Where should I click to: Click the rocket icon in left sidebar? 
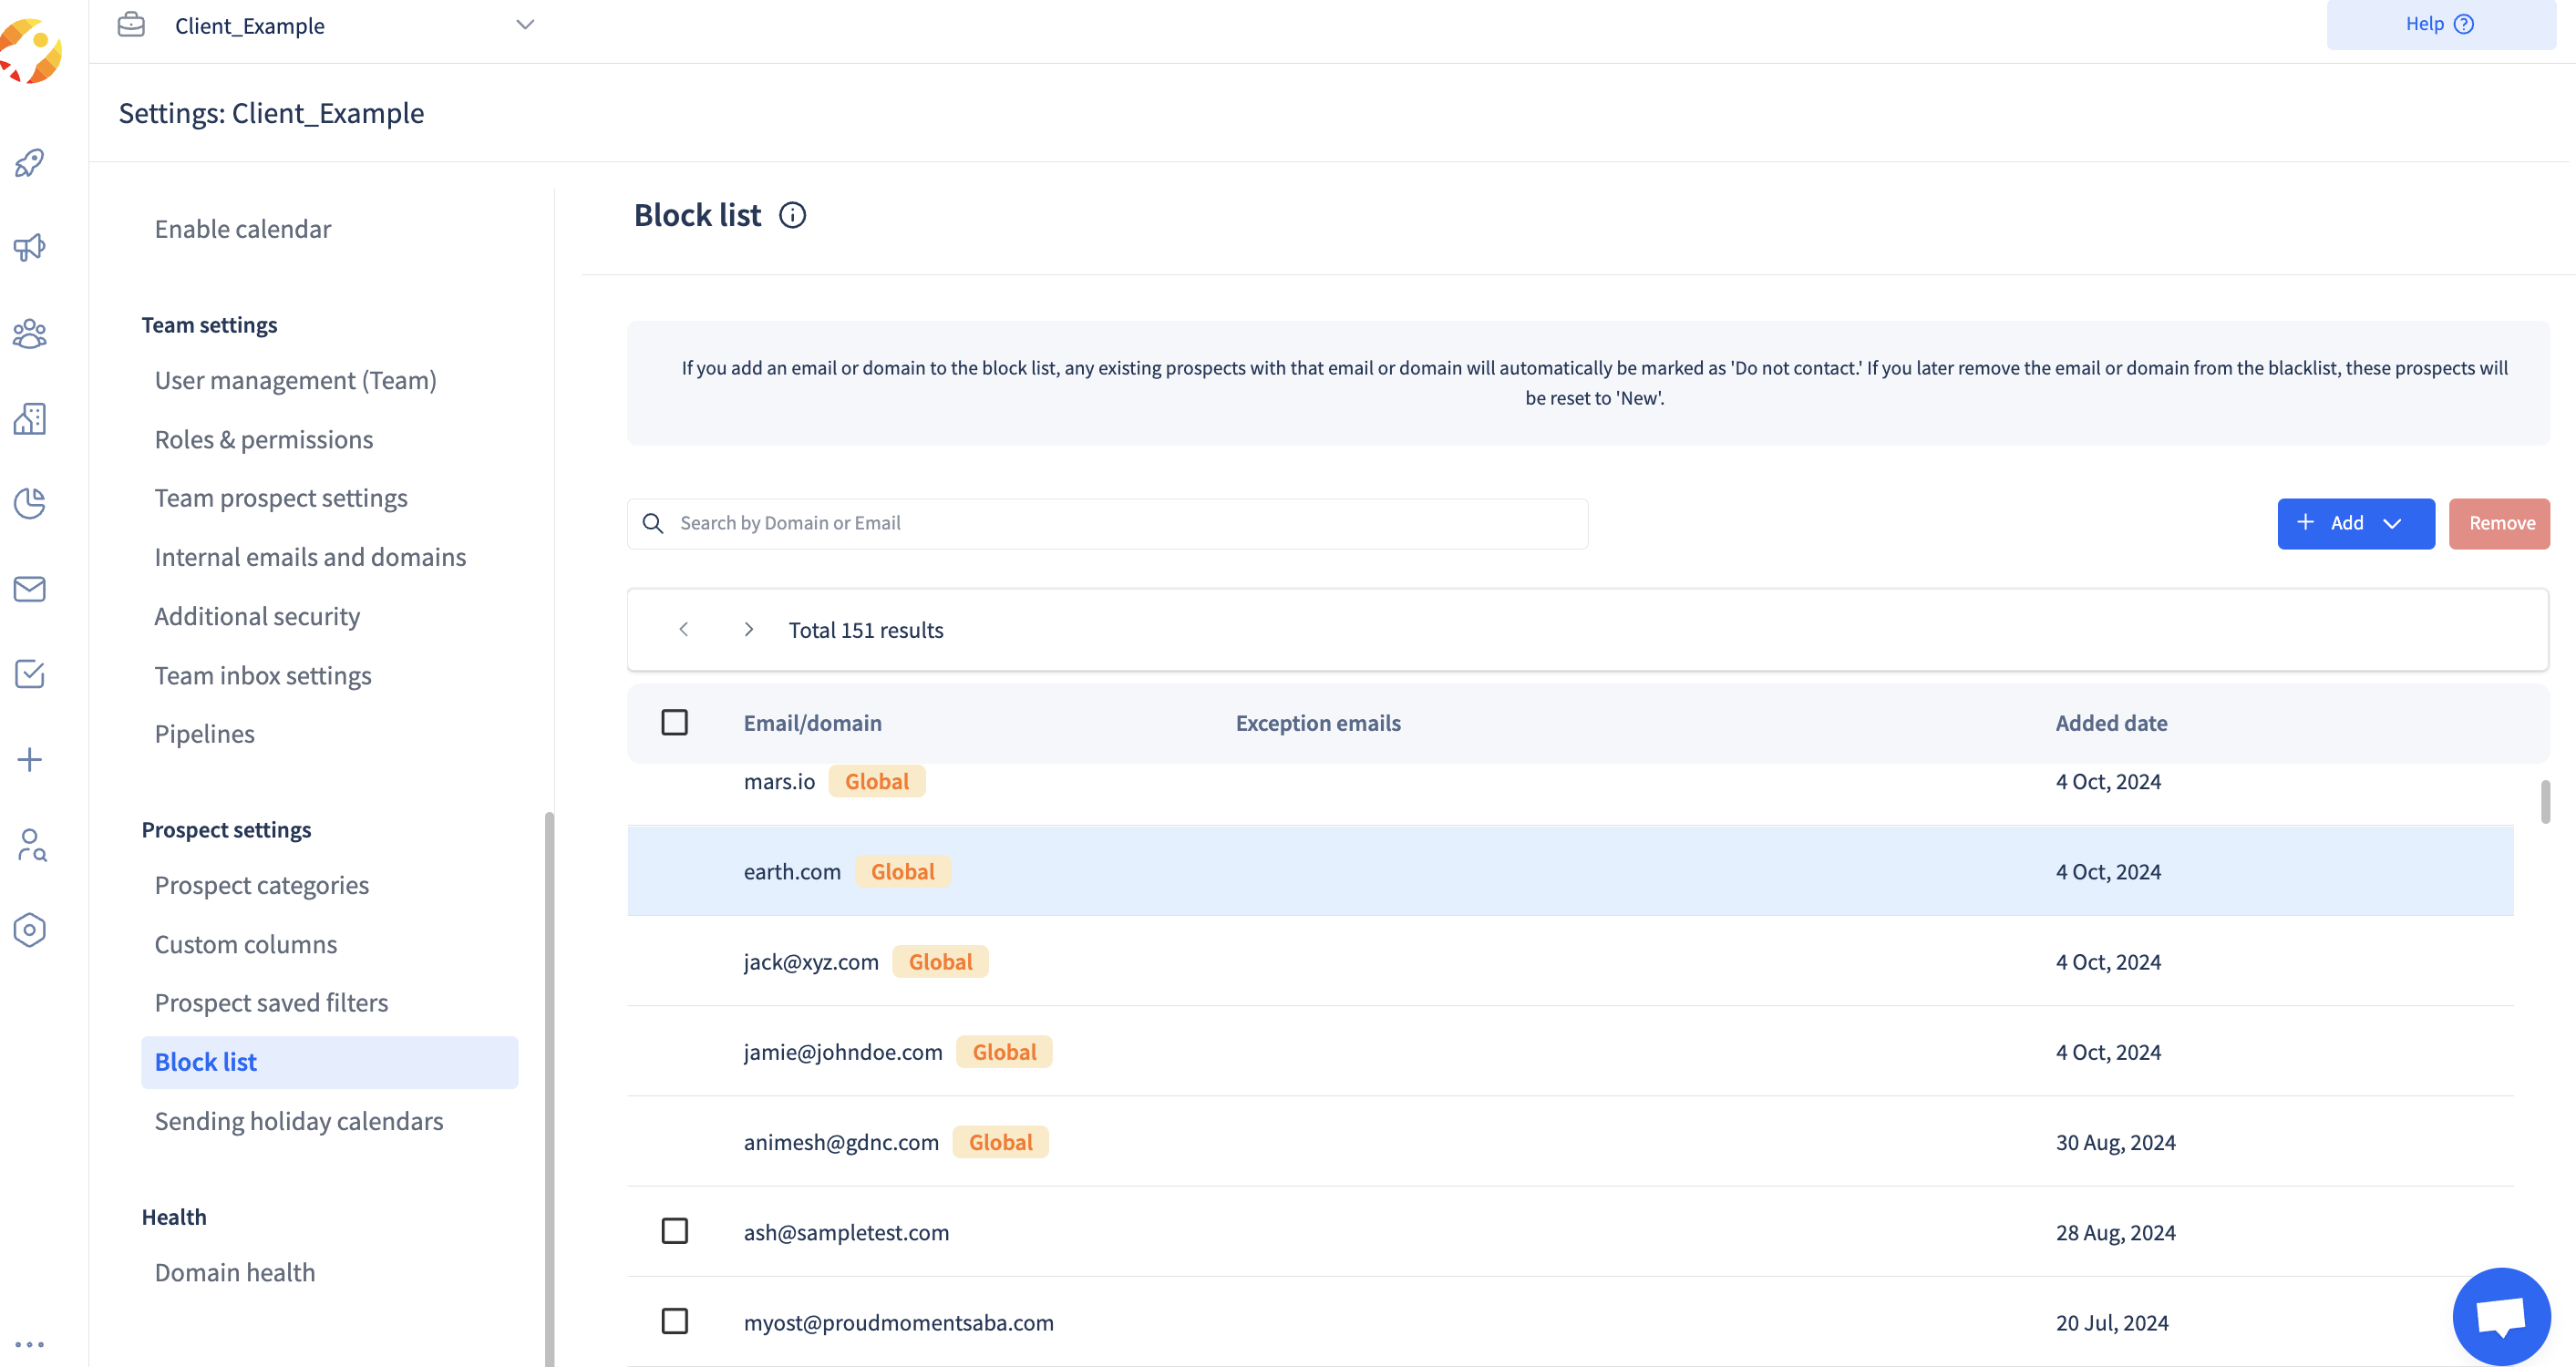(x=30, y=162)
